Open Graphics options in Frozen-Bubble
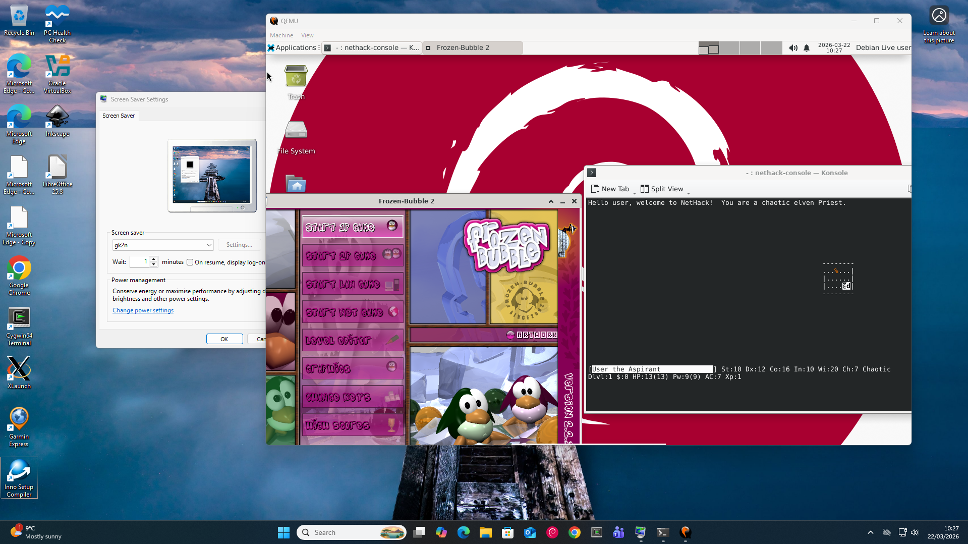The image size is (968, 544). 352,368
